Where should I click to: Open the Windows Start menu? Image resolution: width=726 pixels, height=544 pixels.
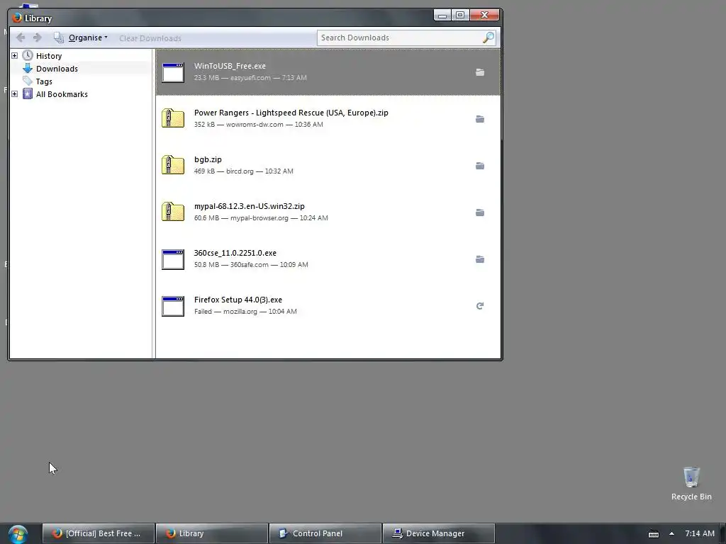pyautogui.click(x=18, y=534)
